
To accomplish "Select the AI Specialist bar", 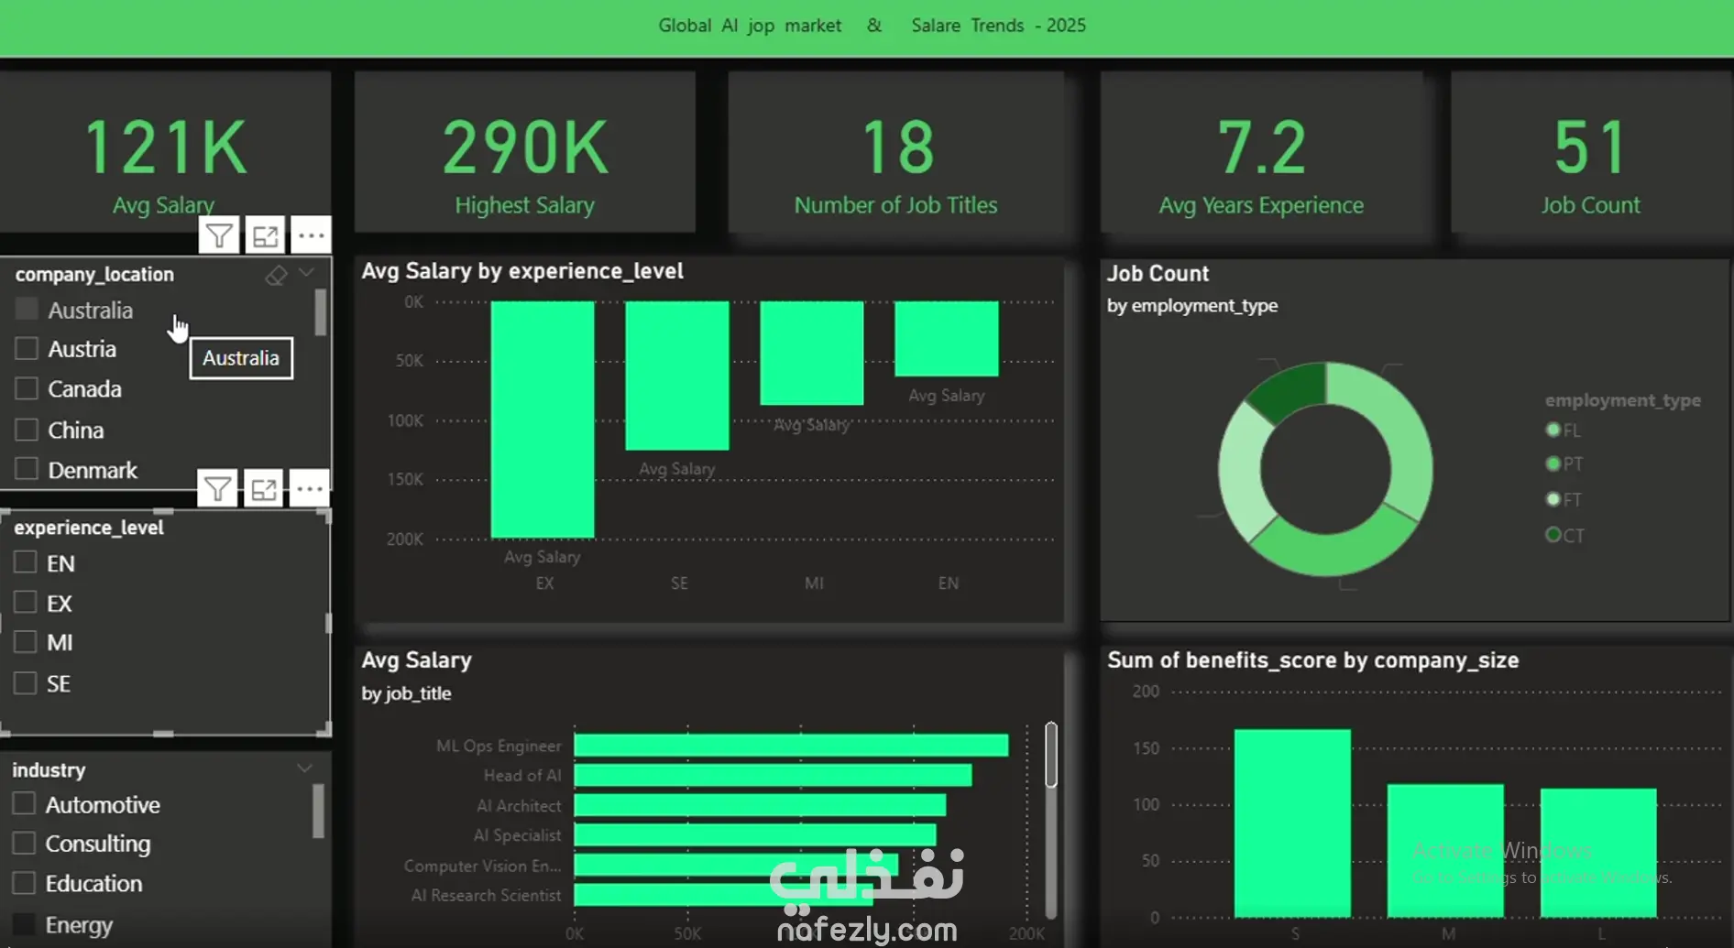I will coord(755,835).
